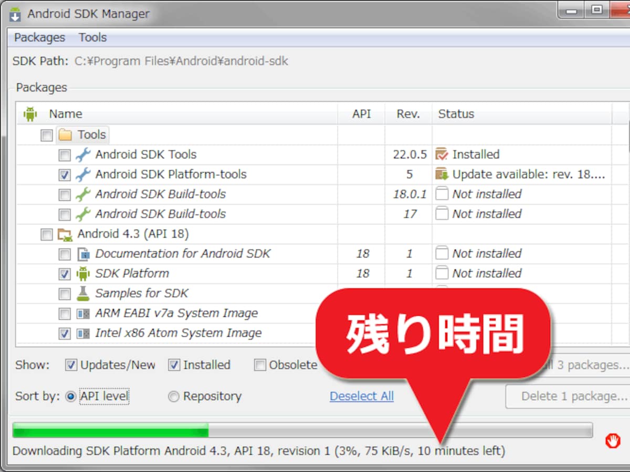The width and height of the screenshot is (630, 472).
Task: Click the wrench icon beside Android SDK Platform-tools
Action: (x=83, y=175)
